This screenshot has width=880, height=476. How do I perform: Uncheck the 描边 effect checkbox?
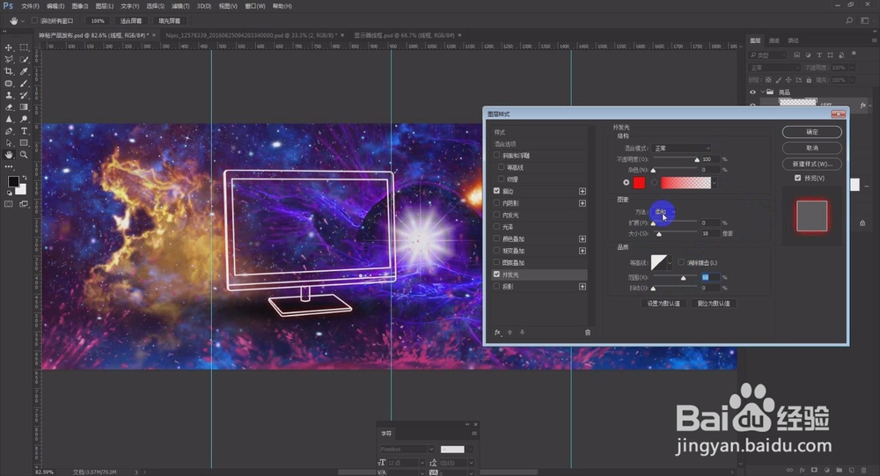click(x=496, y=191)
